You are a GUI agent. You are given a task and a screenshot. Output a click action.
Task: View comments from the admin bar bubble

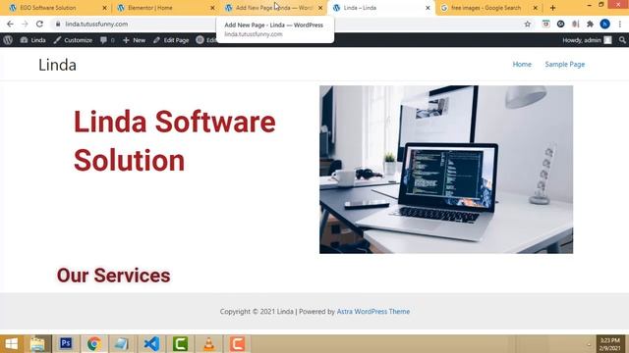coord(107,40)
